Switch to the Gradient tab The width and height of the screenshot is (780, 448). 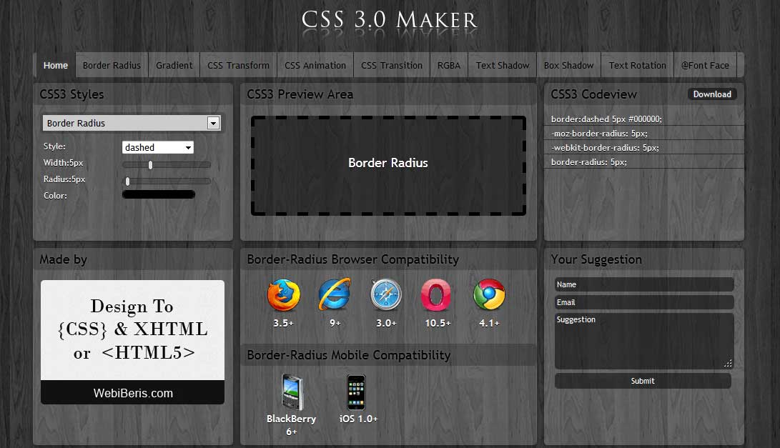click(x=174, y=65)
